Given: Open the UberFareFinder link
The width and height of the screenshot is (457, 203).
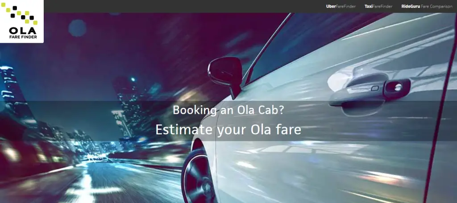Looking at the screenshot, I should [x=341, y=6].
